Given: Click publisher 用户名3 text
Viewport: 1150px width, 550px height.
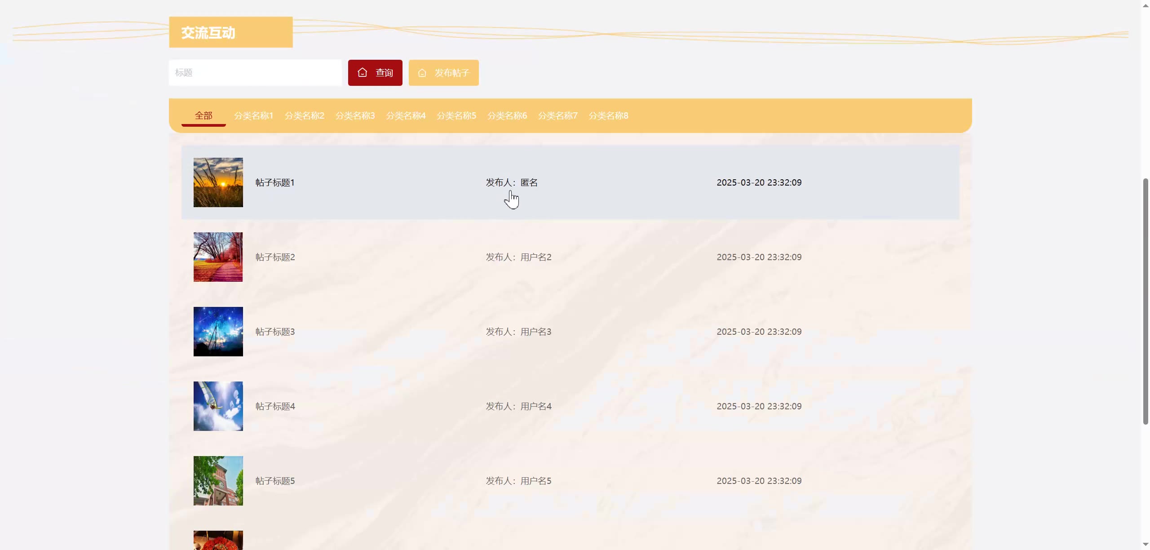Looking at the screenshot, I should coord(535,332).
